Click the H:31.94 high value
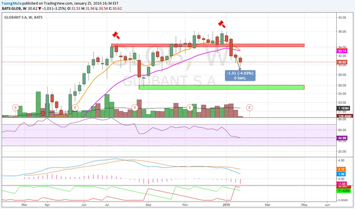355x209 pixels. point(88,9)
